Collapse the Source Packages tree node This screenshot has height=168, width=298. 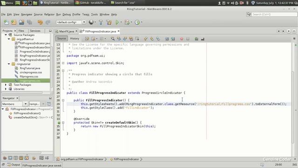click(6, 35)
